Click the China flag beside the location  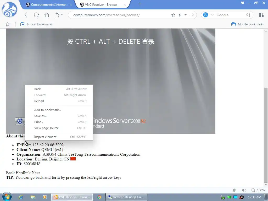tap(73, 159)
